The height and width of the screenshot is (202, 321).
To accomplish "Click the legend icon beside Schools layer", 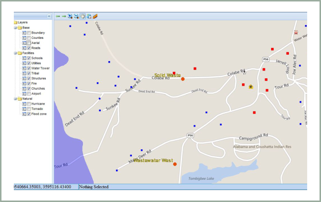I will point(24,58).
